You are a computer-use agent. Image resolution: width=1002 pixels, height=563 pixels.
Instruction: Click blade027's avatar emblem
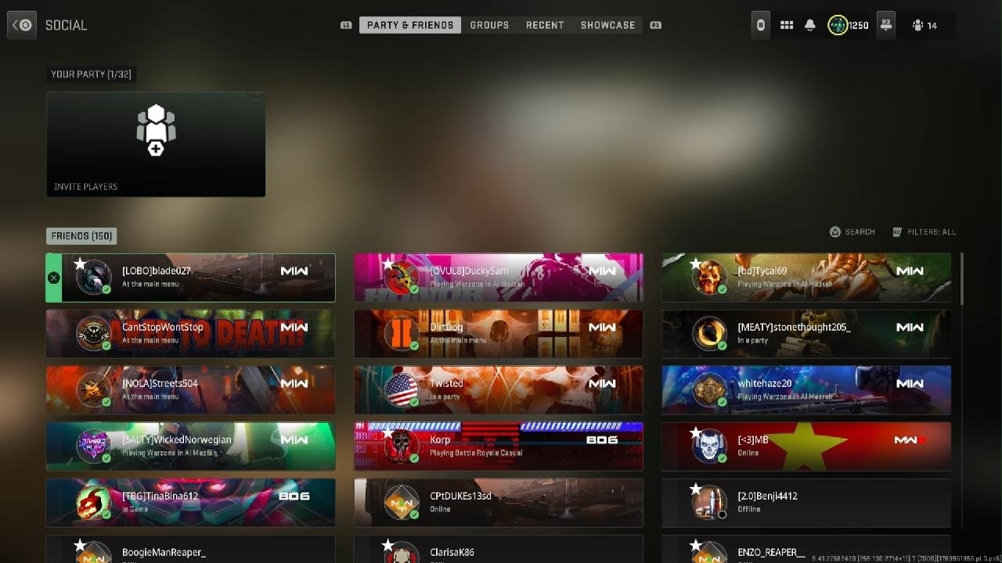coord(93,278)
